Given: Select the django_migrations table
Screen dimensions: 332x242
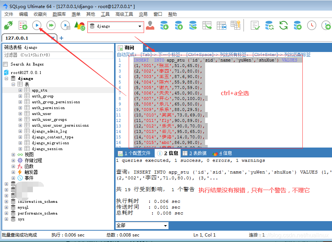Looking at the screenshot, I should (50, 143).
